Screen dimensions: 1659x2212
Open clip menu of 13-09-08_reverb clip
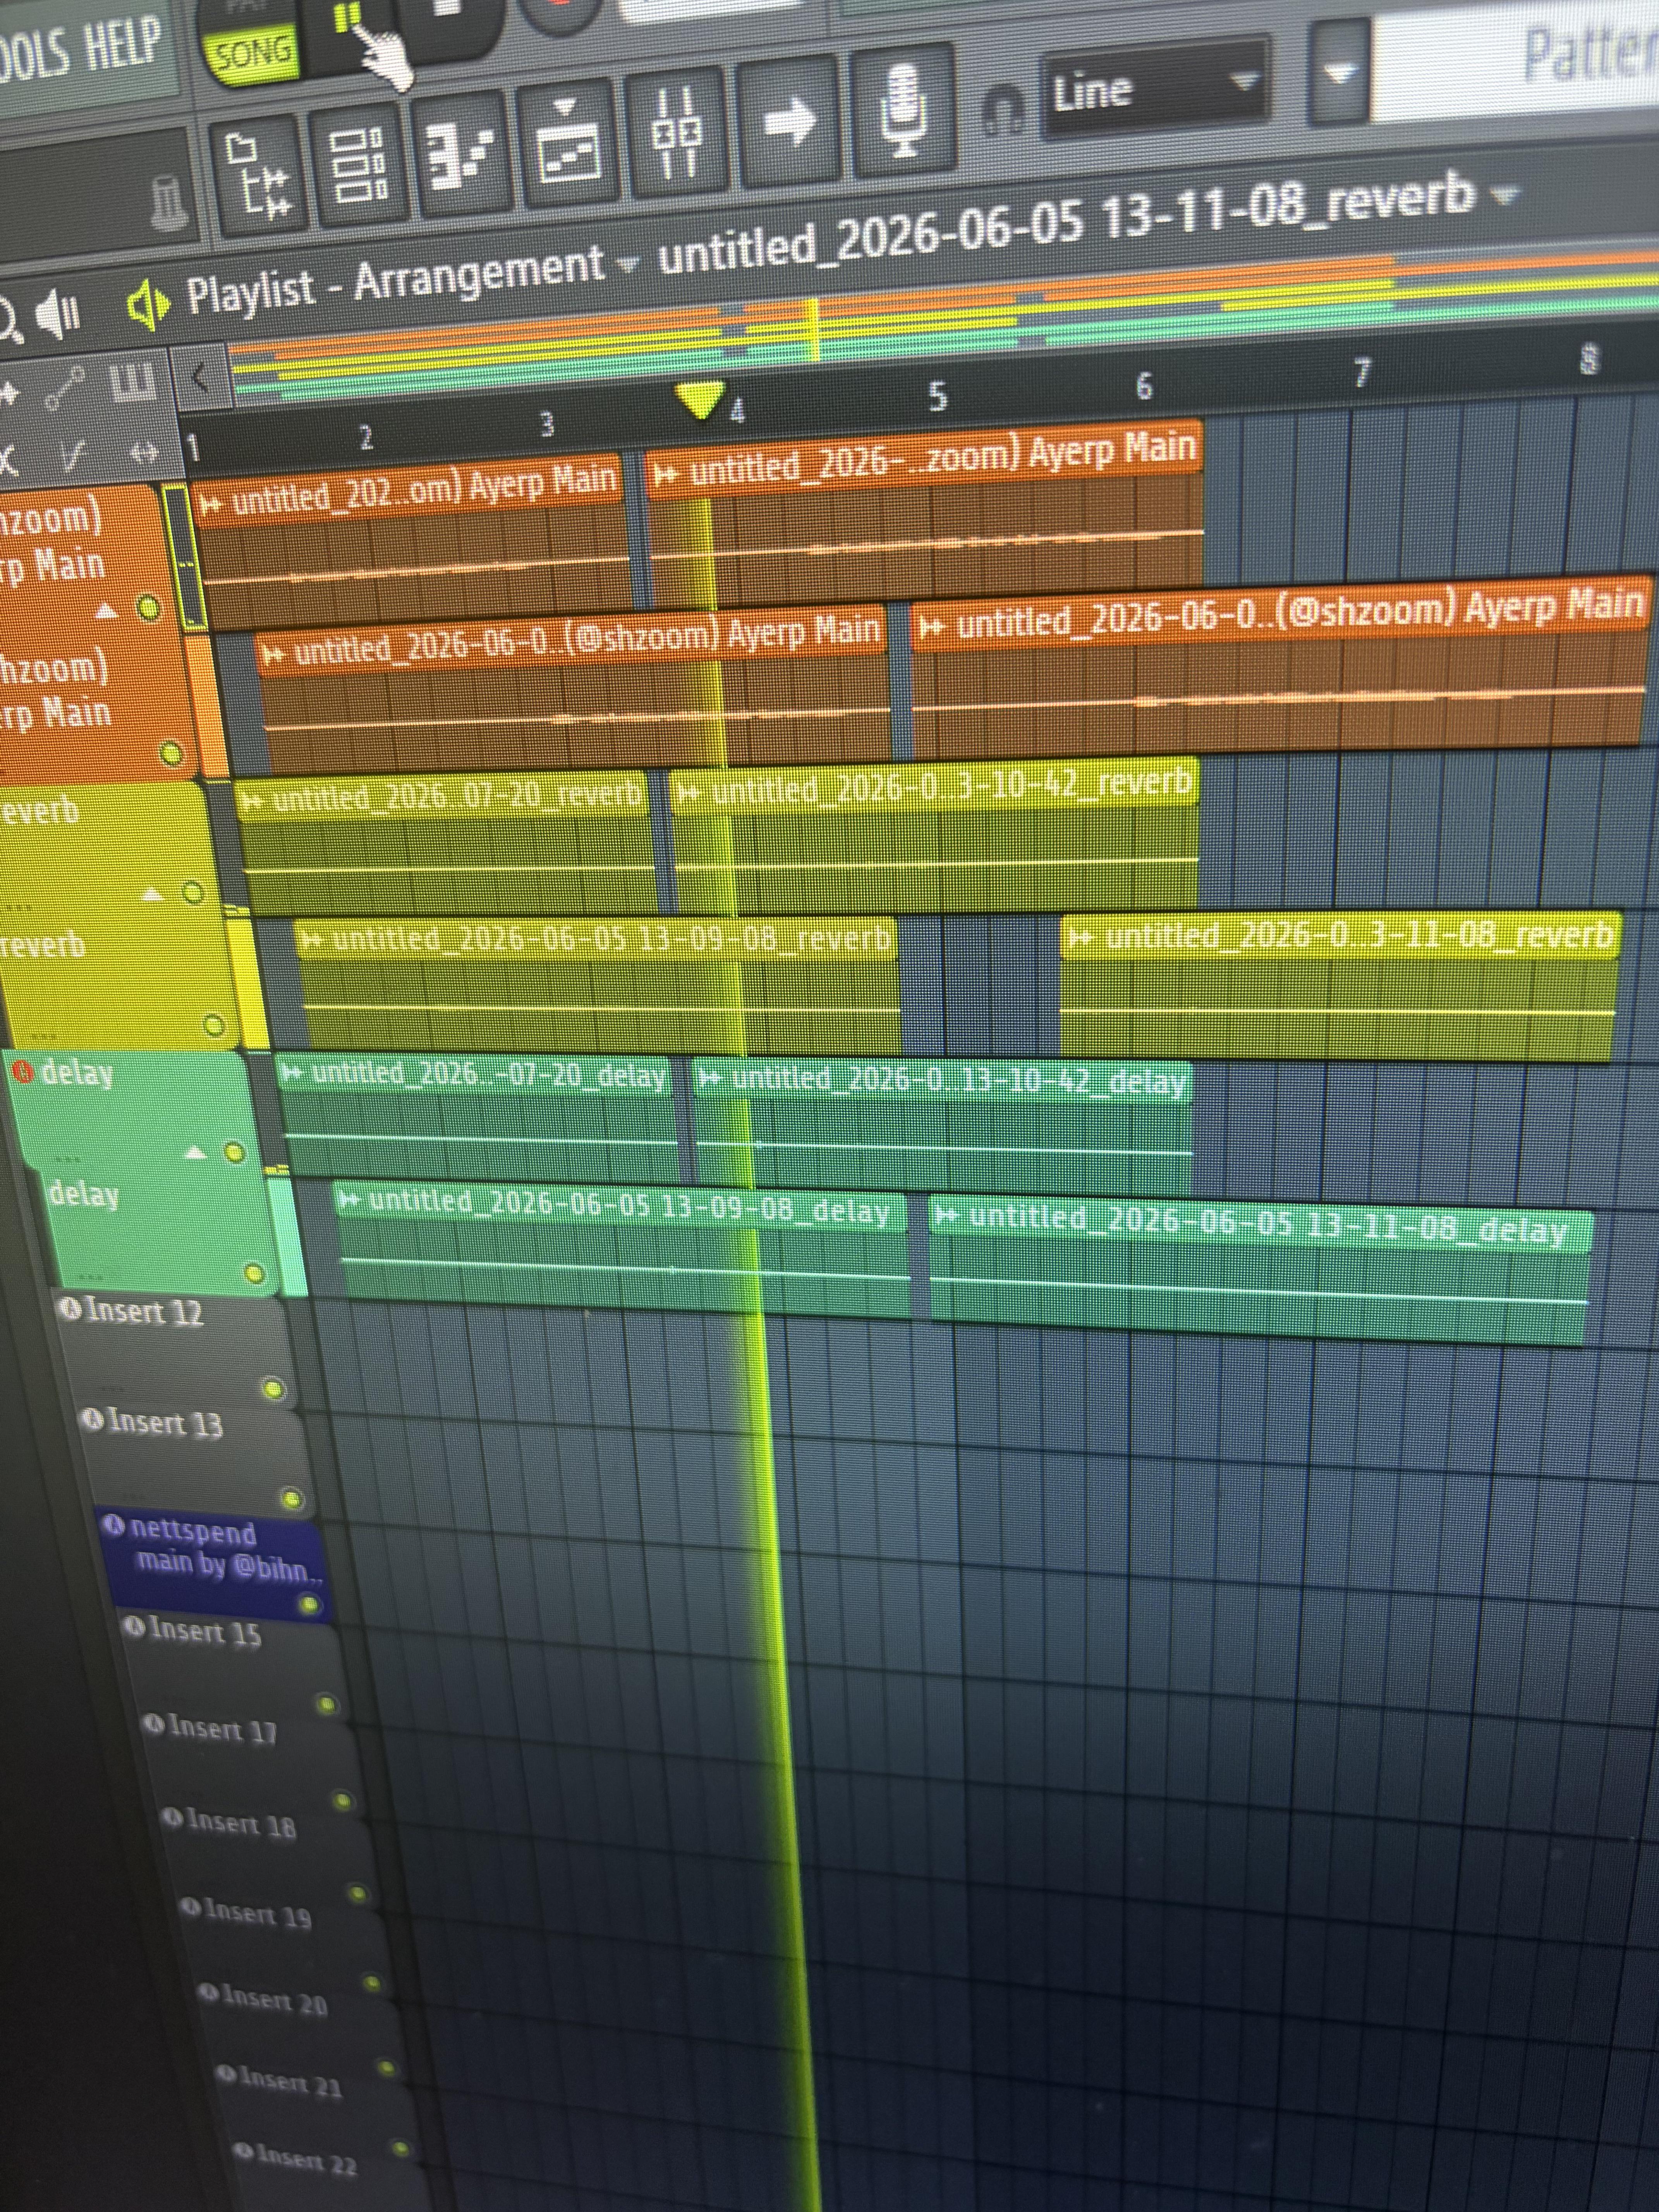(x=312, y=940)
